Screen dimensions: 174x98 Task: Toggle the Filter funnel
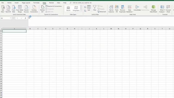pyautogui.click(x=95, y=8)
